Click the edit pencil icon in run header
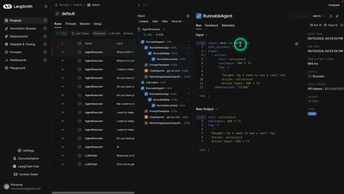 337,16
